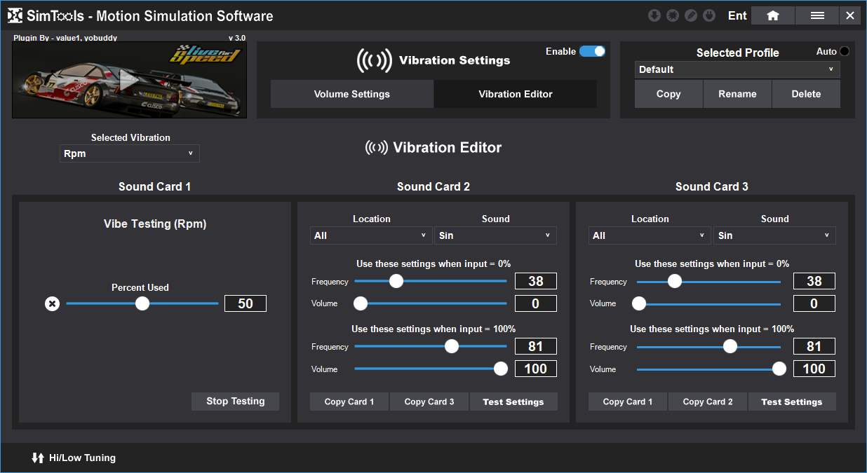Open the hamburger menu
Screen dimensions: 867x473
(x=817, y=15)
